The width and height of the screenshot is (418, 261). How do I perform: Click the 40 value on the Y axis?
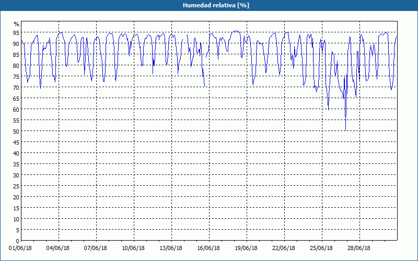[16, 153]
